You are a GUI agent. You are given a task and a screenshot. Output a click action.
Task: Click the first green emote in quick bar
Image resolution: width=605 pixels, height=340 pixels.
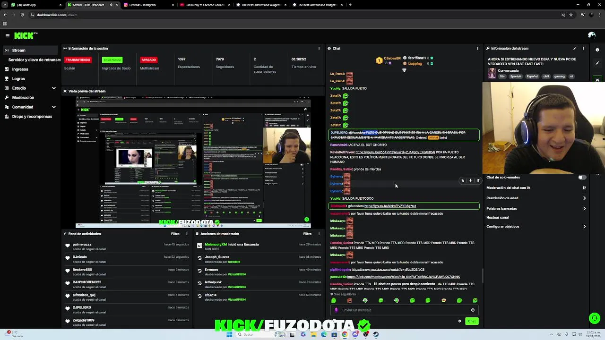(334, 300)
